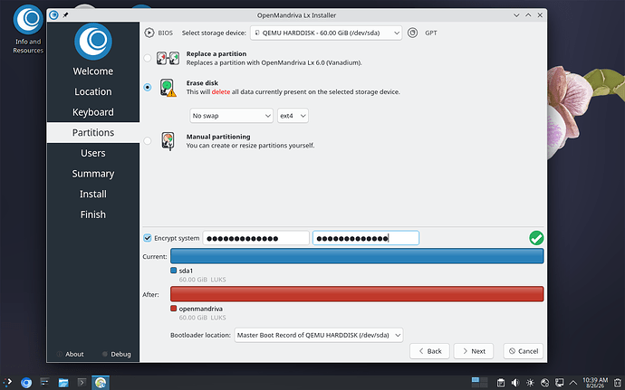The image size is (625, 390).
Task: Click the pin window icon in the title bar
Action: tap(65, 15)
